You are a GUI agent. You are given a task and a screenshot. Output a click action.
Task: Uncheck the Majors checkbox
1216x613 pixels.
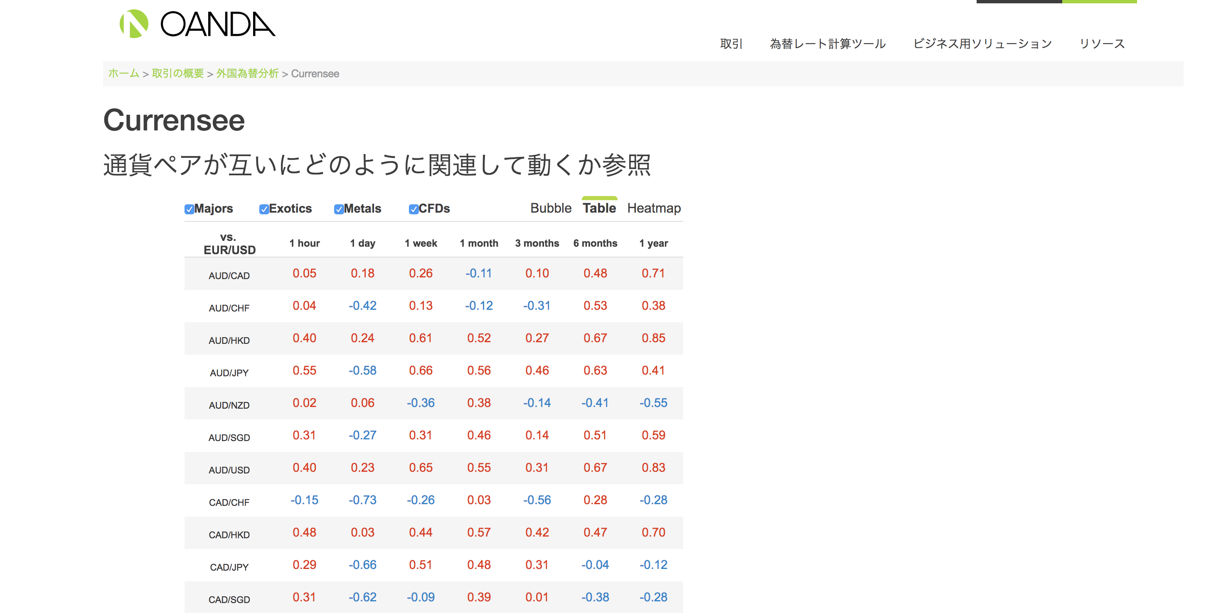point(189,208)
